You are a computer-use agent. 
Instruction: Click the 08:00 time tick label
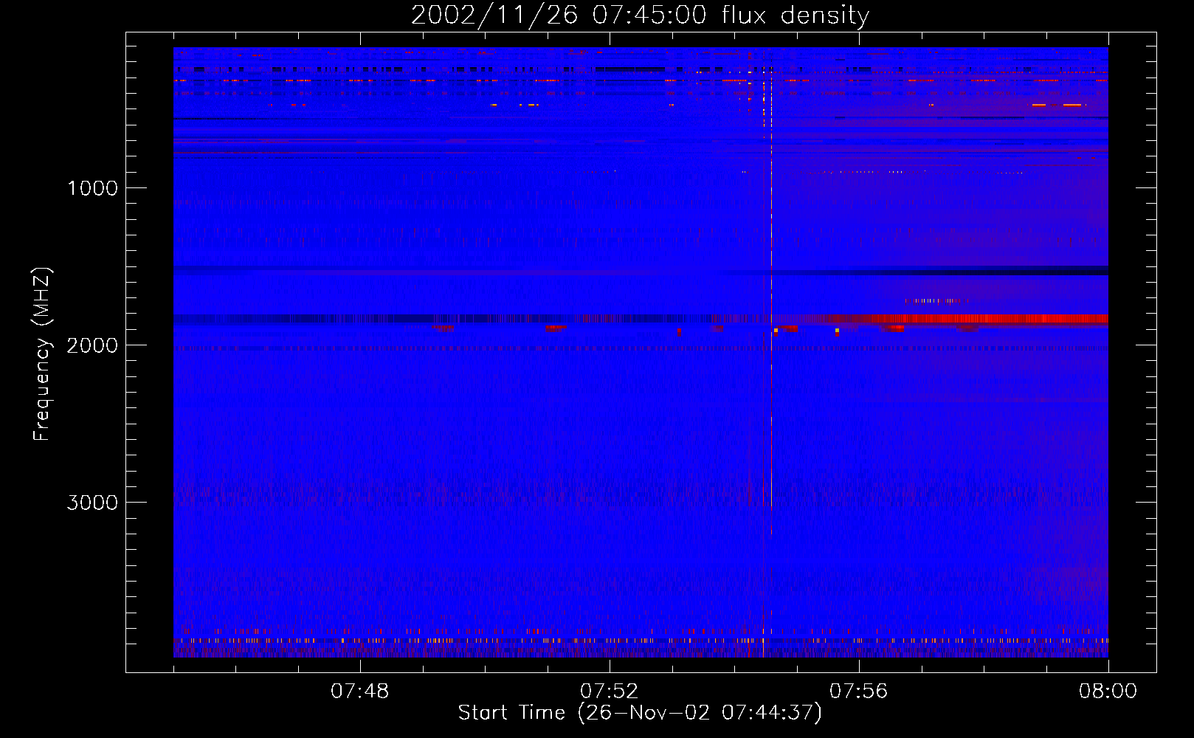pos(1108,692)
